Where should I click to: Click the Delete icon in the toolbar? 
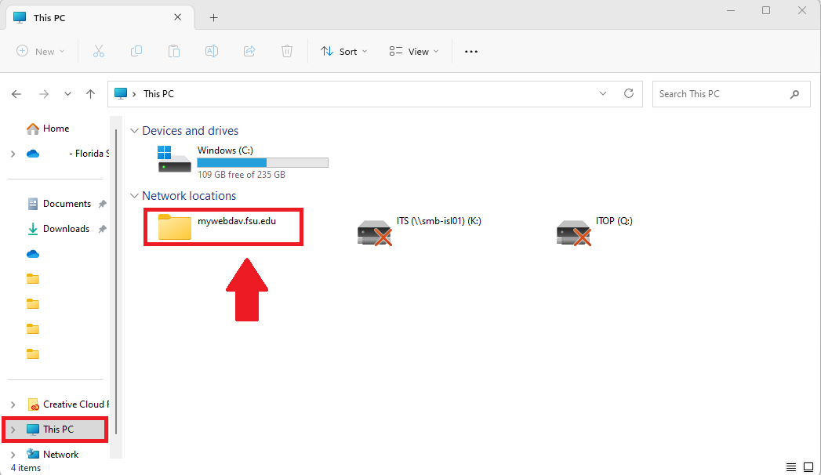[x=287, y=51]
